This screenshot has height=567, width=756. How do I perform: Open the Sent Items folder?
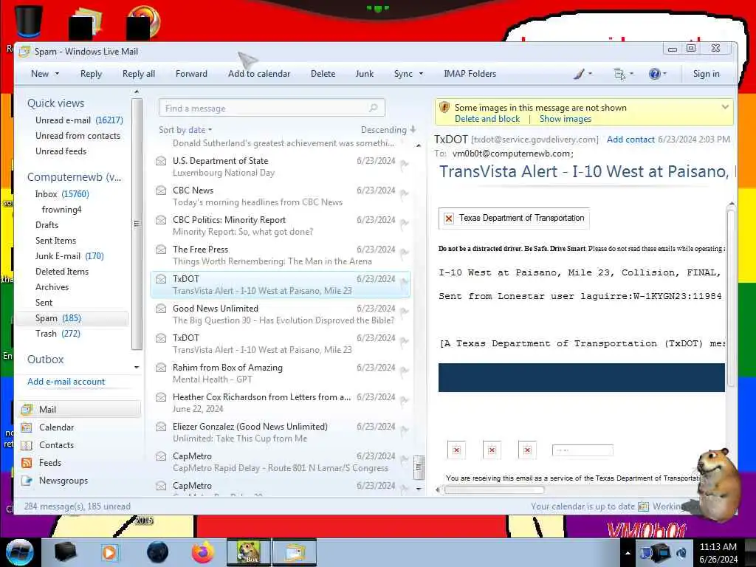click(x=55, y=240)
